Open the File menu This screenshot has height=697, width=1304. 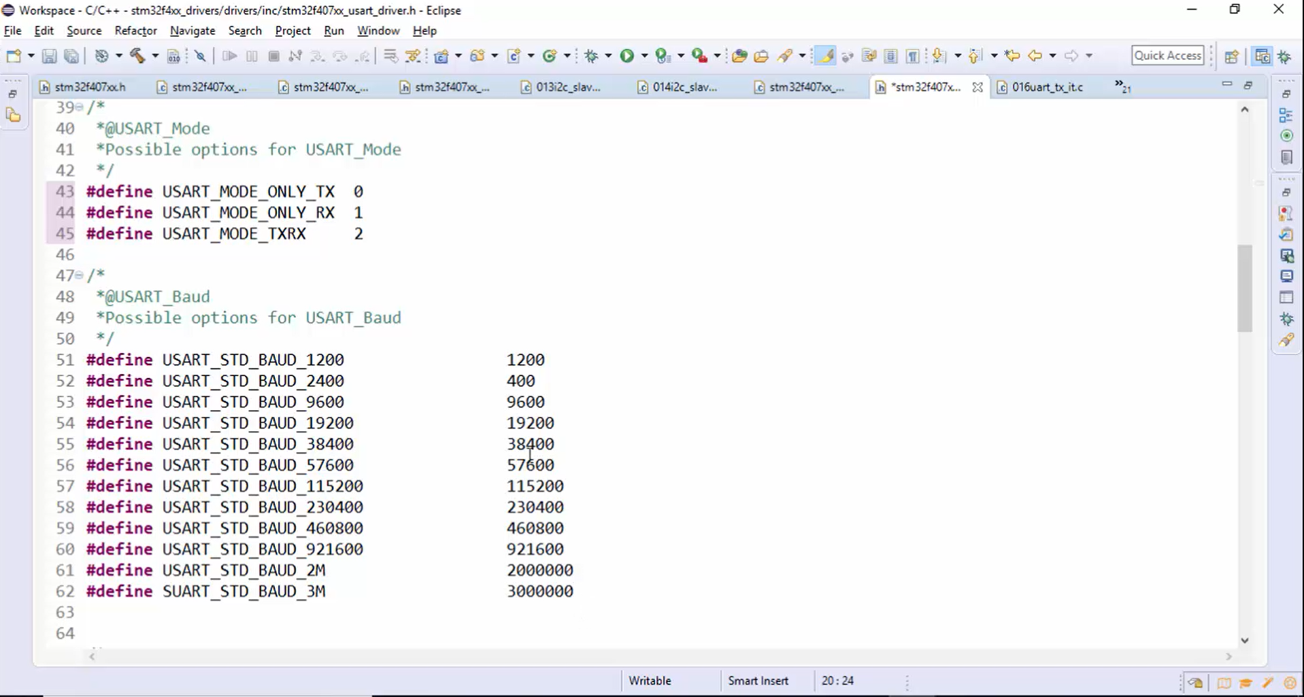point(12,31)
